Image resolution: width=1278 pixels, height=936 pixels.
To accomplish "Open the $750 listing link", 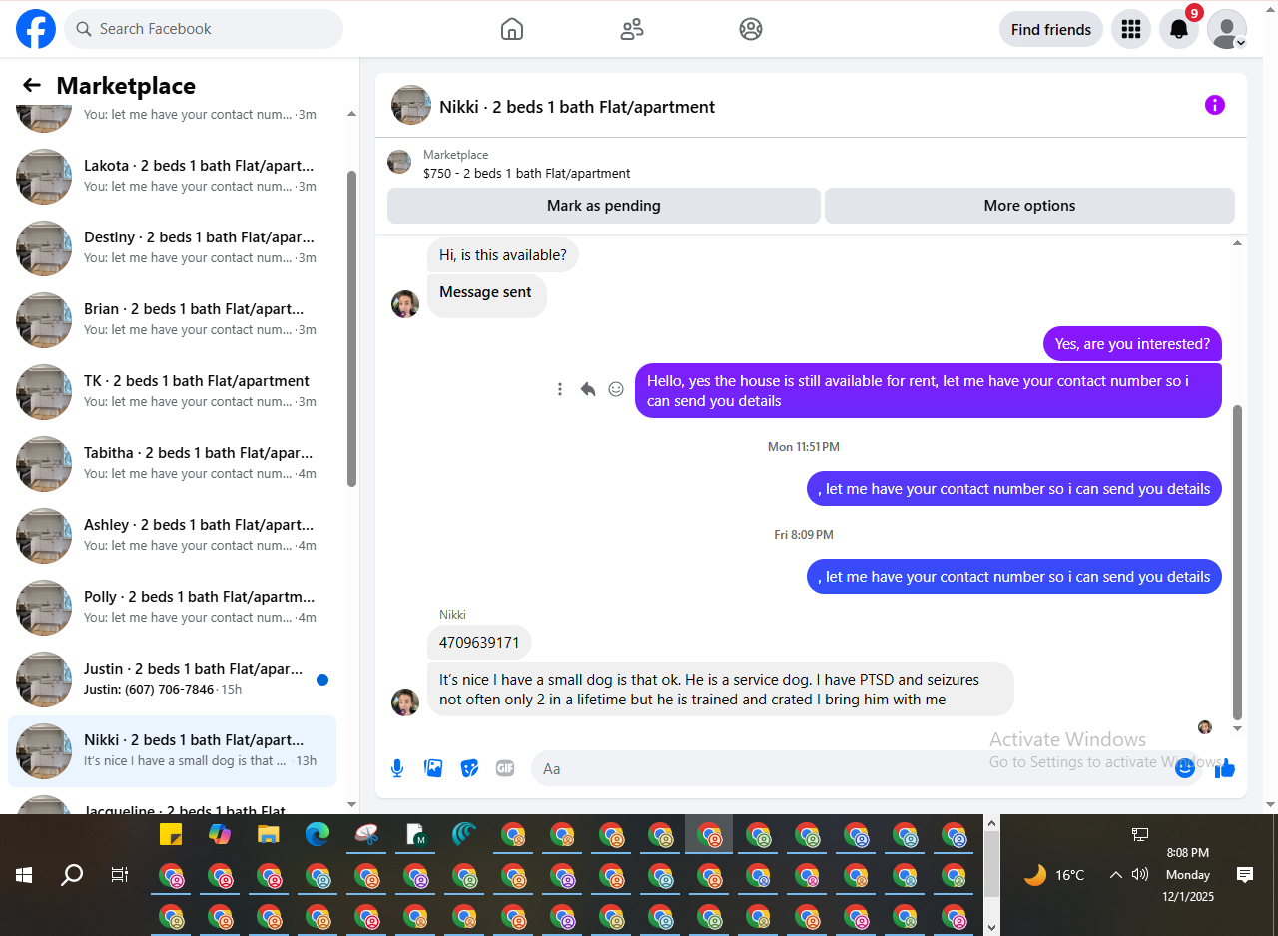I will pos(526,173).
